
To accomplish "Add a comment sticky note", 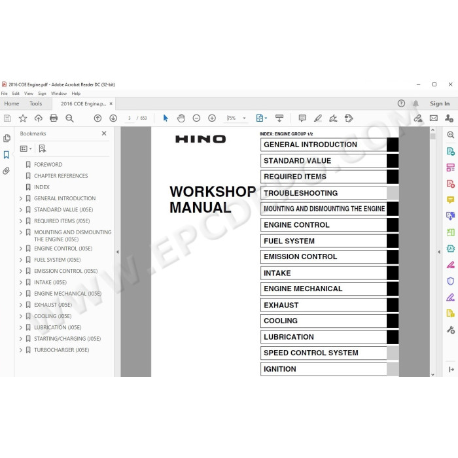I will [302, 118].
